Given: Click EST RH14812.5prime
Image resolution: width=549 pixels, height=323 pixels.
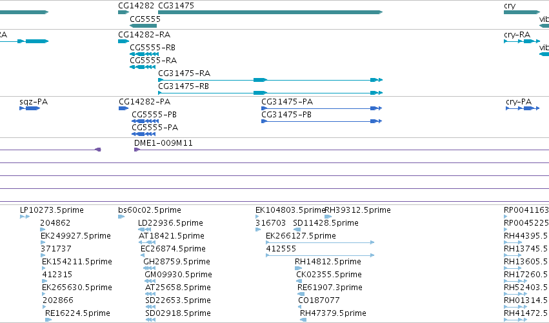Looking at the screenshot, I should coord(298,268).
